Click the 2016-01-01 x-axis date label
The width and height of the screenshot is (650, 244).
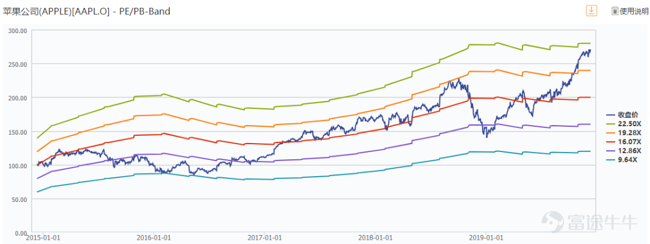coord(153,239)
